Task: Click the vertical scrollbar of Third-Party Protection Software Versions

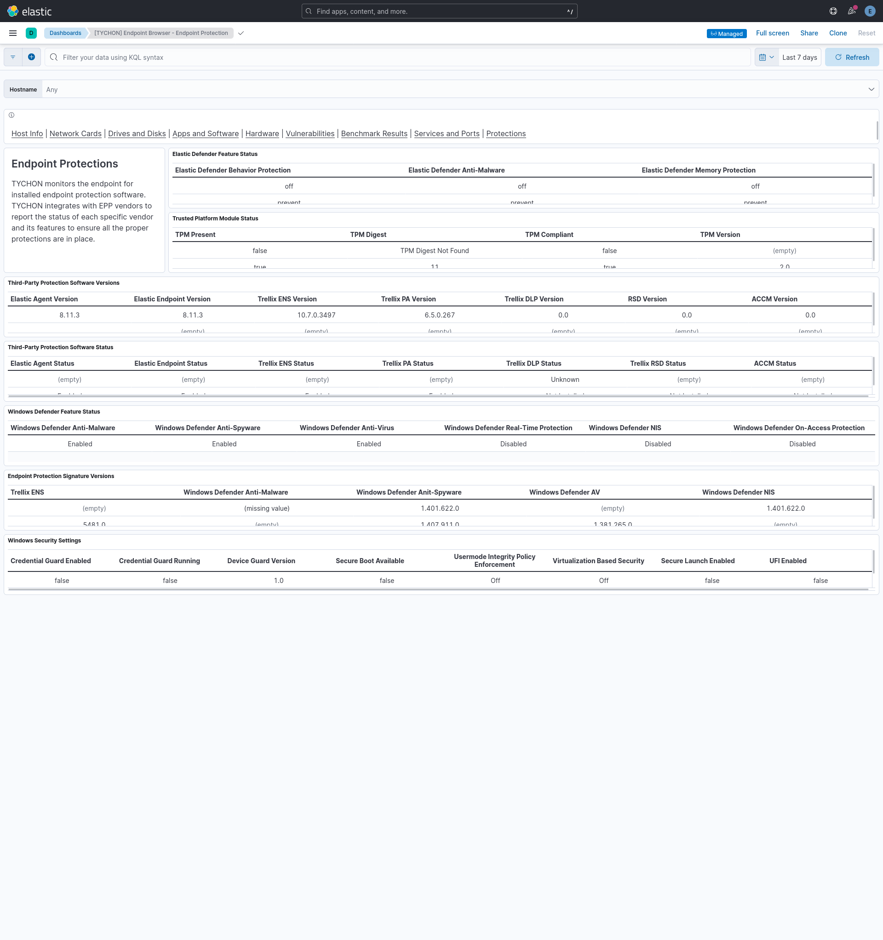Action: click(873, 309)
